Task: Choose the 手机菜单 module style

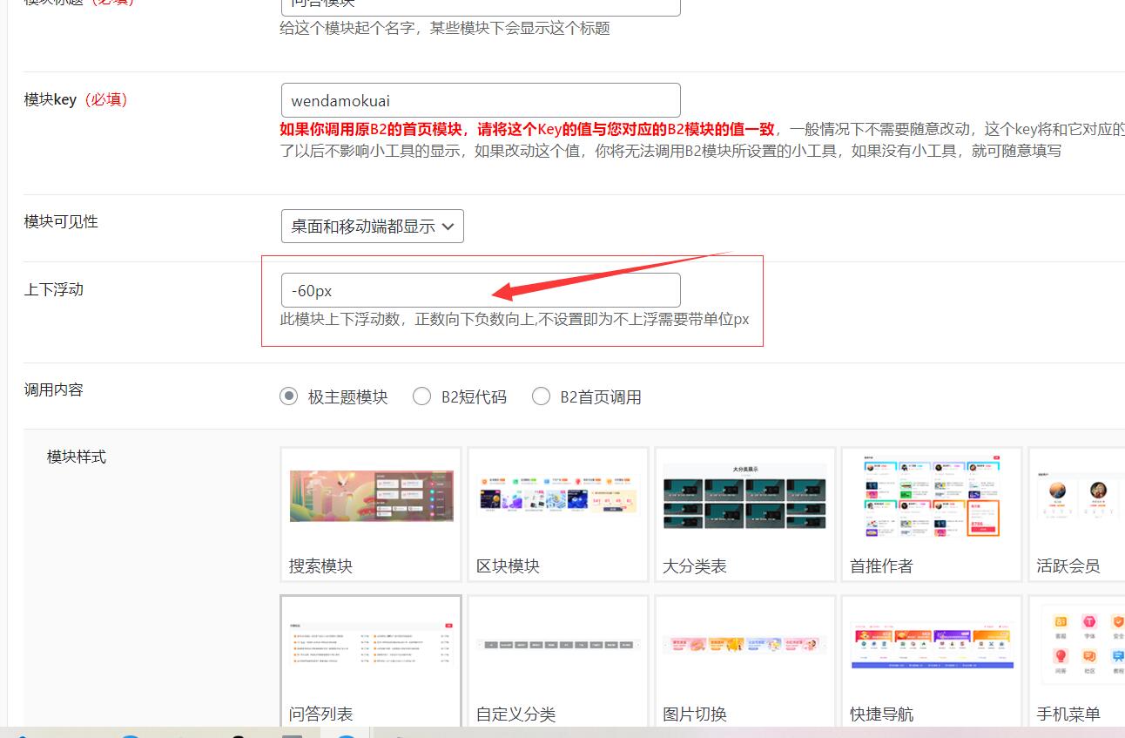Action: (1077, 660)
